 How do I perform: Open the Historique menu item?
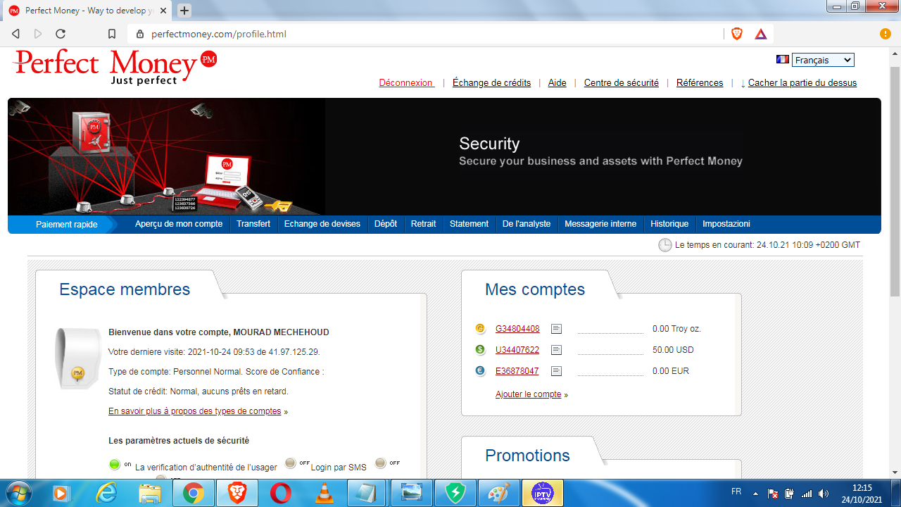(x=669, y=224)
